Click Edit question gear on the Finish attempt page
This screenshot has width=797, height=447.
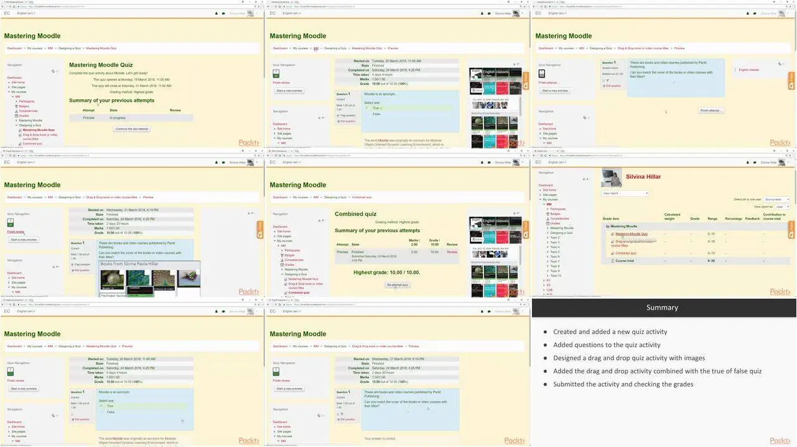tap(604, 86)
